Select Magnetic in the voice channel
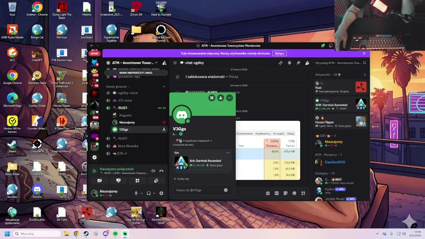 139,115
